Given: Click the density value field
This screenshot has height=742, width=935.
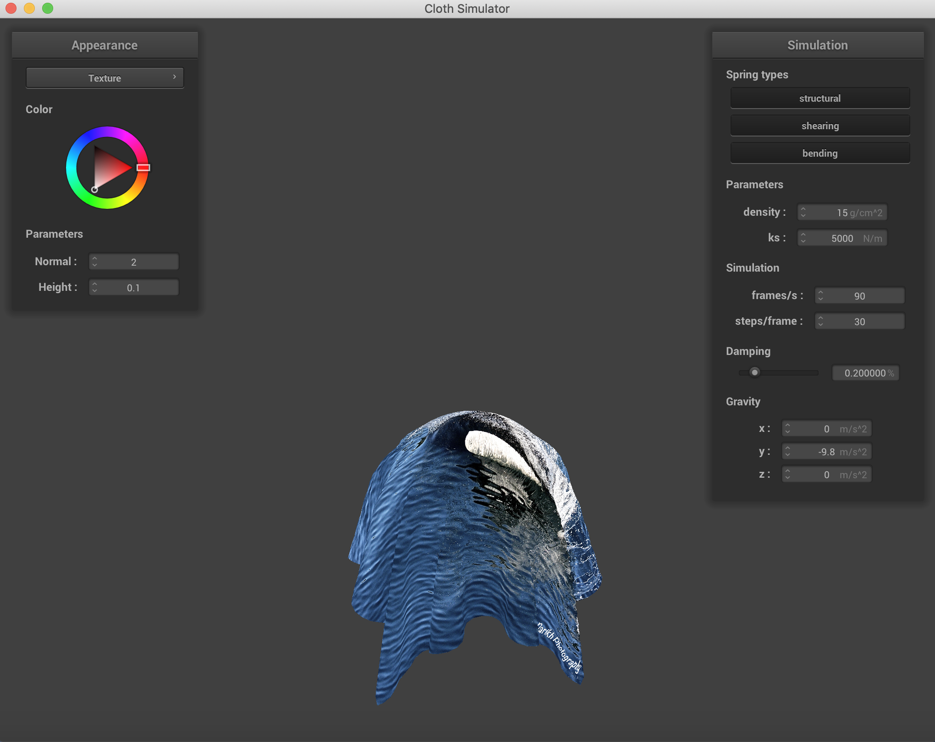Looking at the screenshot, I should 842,213.
